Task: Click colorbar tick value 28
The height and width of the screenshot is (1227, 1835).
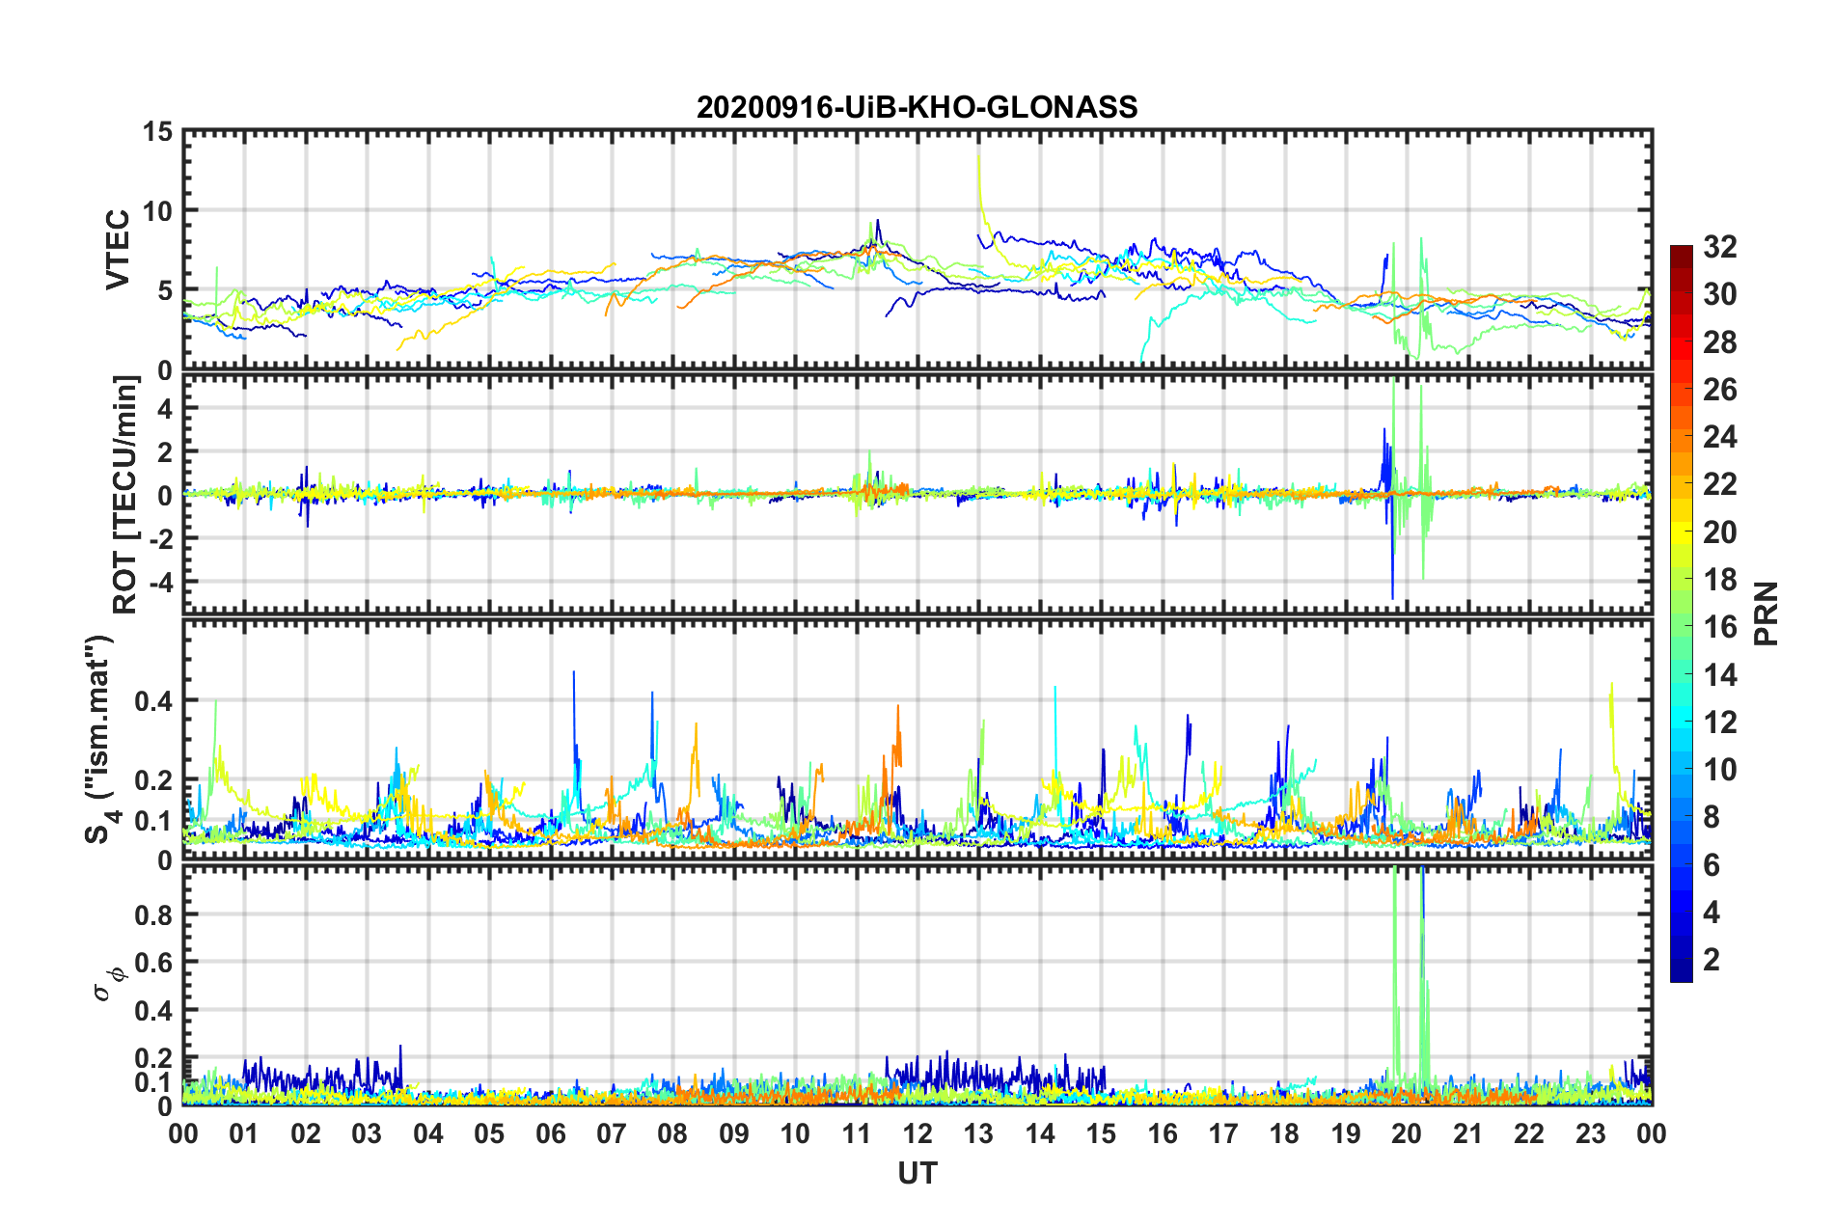Action: pyautogui.click(x=1719, y=342)
